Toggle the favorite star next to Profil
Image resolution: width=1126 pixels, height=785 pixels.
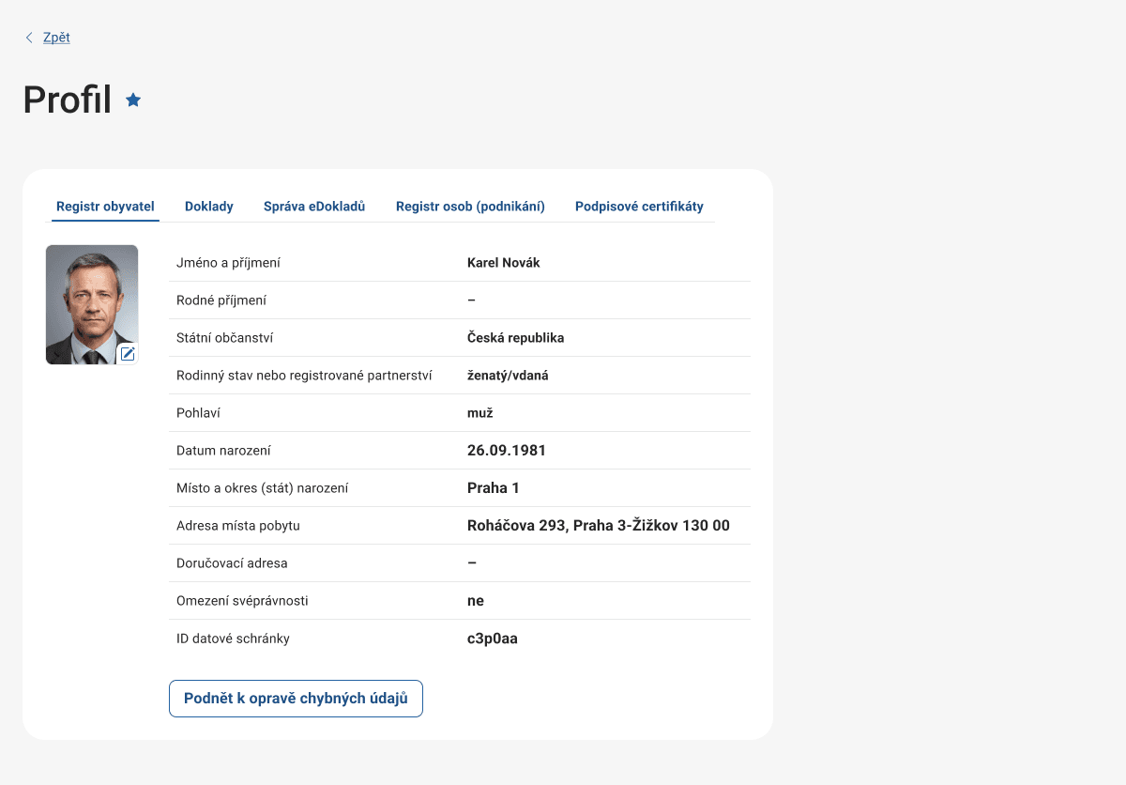[x=133, y=100]
